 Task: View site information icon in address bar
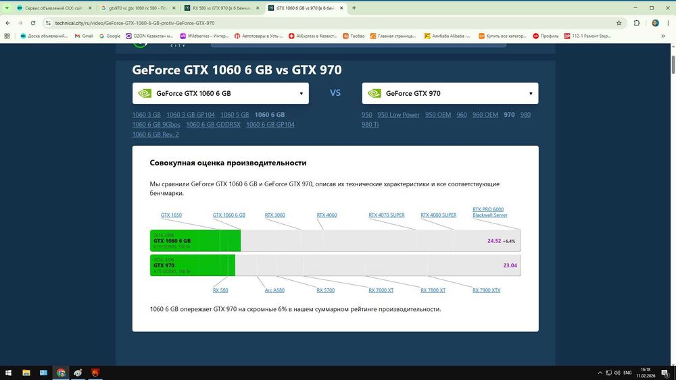click(x=48, y=23)
